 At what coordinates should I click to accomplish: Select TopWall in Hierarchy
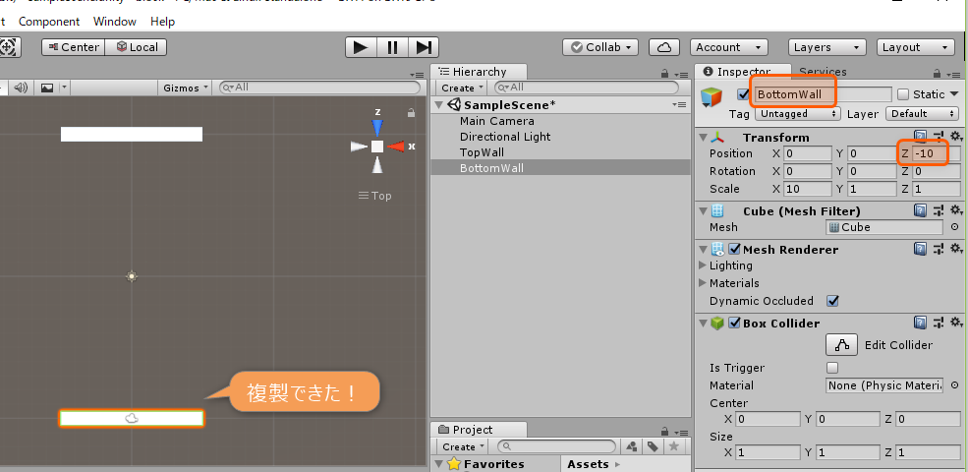click(483, 152)
